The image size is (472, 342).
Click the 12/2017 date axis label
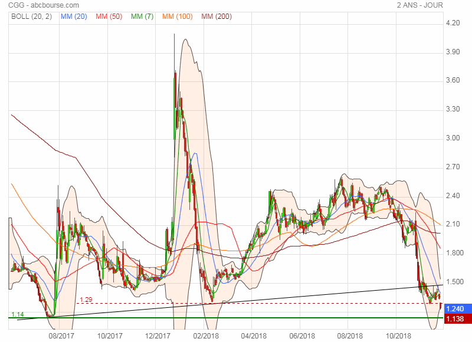tap(158, 336)
